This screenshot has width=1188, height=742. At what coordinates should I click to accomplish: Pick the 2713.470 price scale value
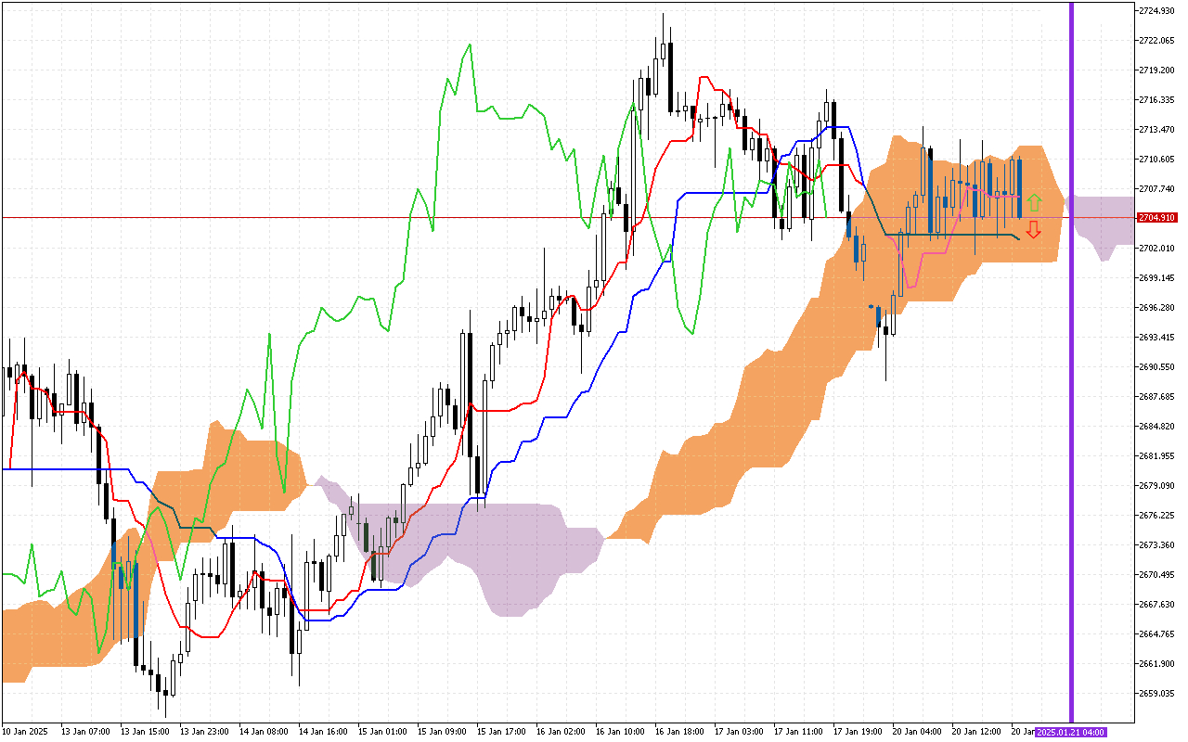coord(1157,130)
